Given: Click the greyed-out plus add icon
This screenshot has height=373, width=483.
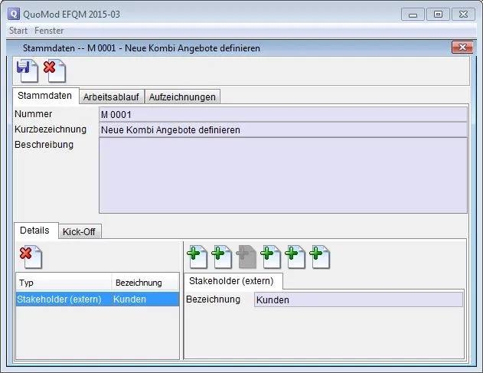Looking at the screenshot, I should (x=246, y=256).
